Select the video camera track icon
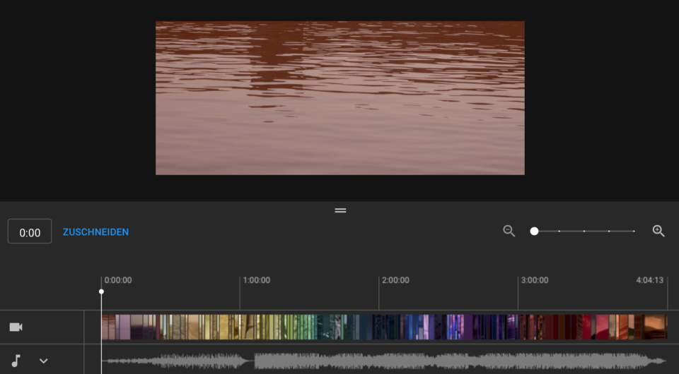 (x=16, y=327)
